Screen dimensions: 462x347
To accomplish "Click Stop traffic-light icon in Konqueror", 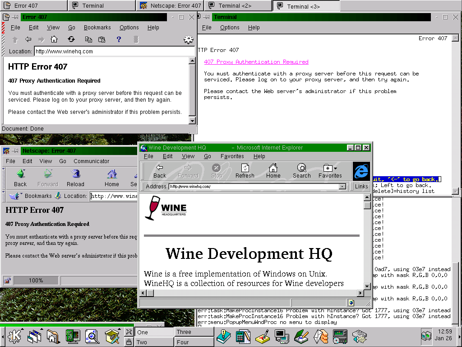I will (136, 40).
